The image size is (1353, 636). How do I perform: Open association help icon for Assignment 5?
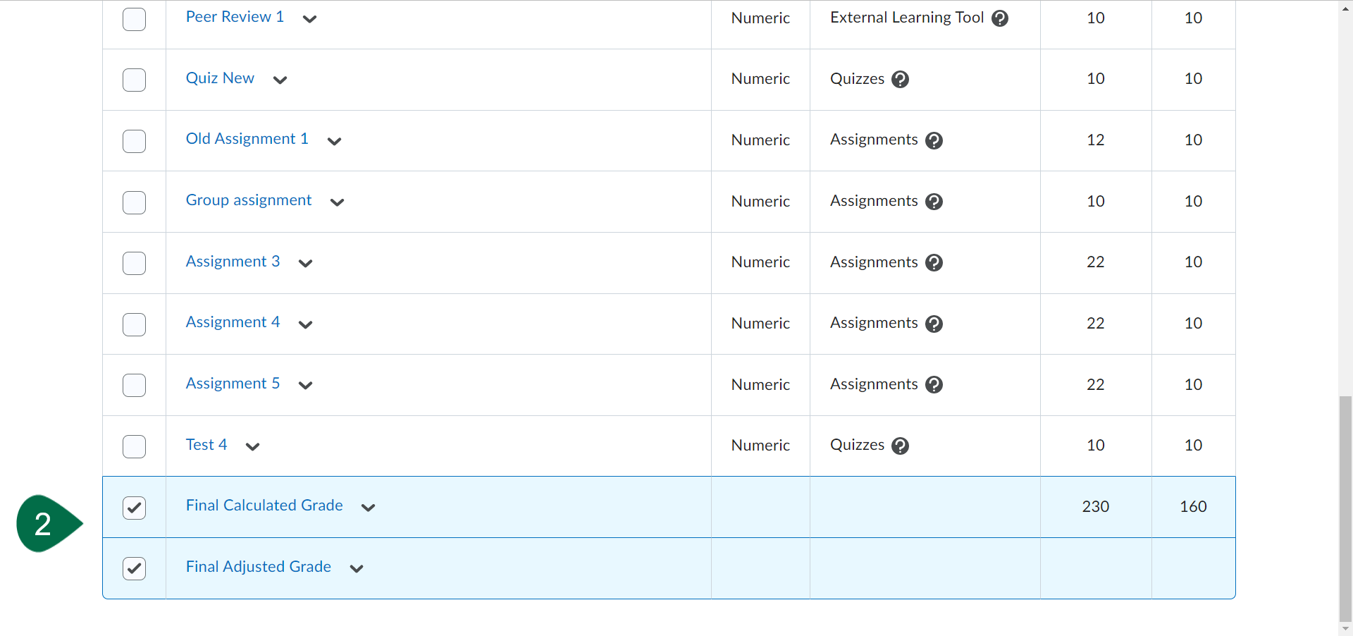coord(934,385)
